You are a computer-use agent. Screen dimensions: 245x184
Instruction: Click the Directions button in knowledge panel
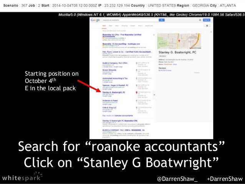[x=162, y=56]
